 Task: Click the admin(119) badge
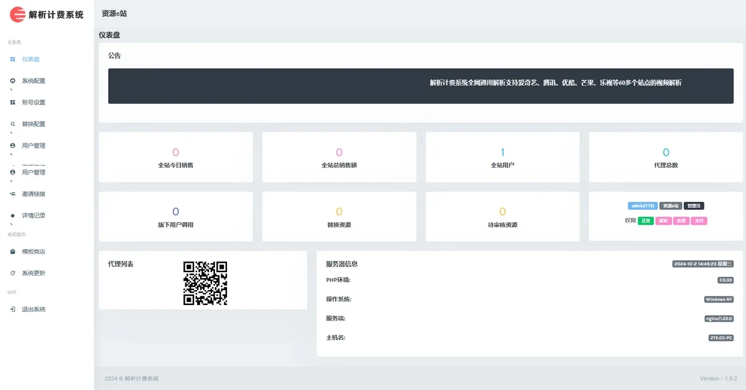(x=642, y=206)
